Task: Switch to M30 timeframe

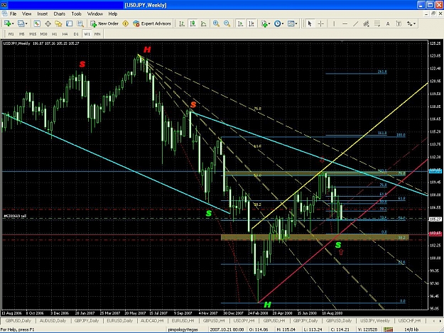Action: (x=43, y=34)
